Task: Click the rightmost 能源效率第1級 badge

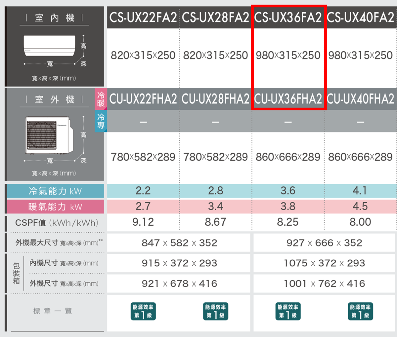Action: click(x=360, y=311)
